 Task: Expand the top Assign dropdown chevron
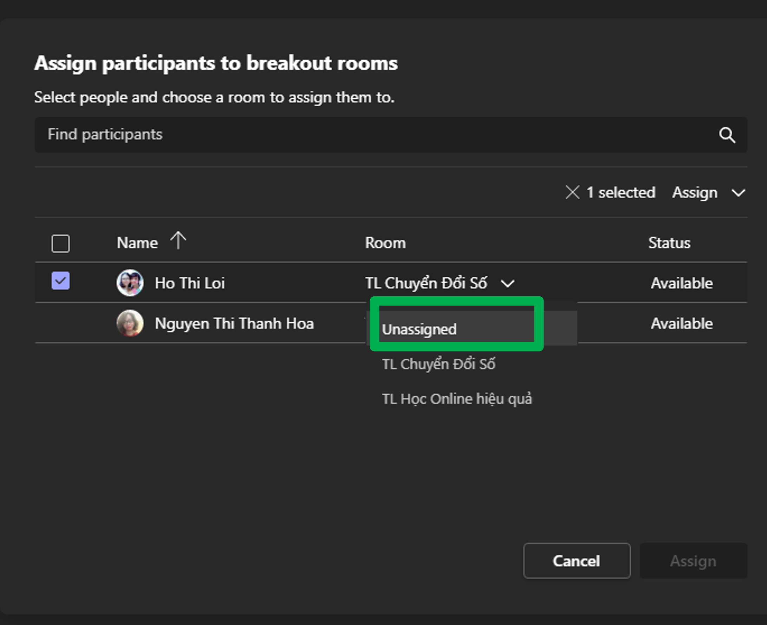click(738, 193)
